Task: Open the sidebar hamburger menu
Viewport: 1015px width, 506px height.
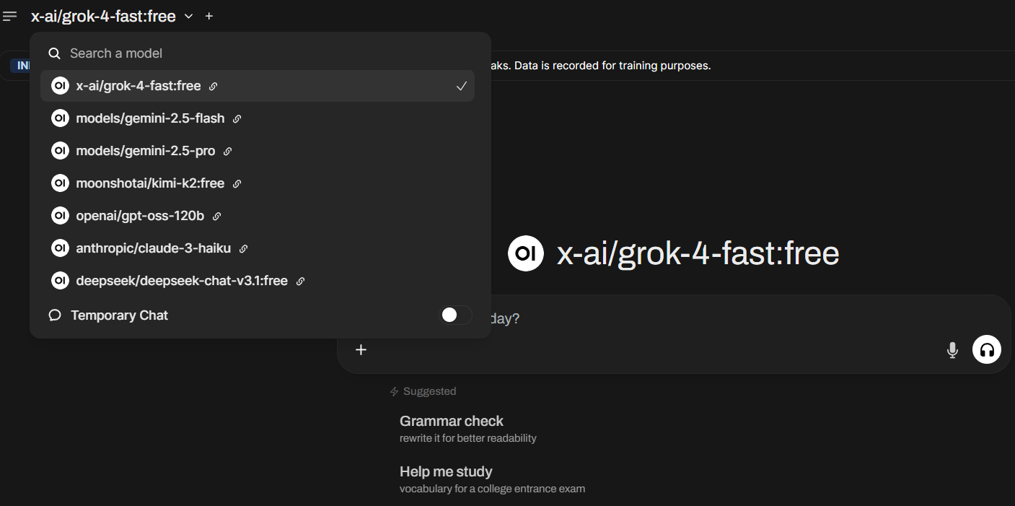Action: pyautogui.click(x=10, y=16)
